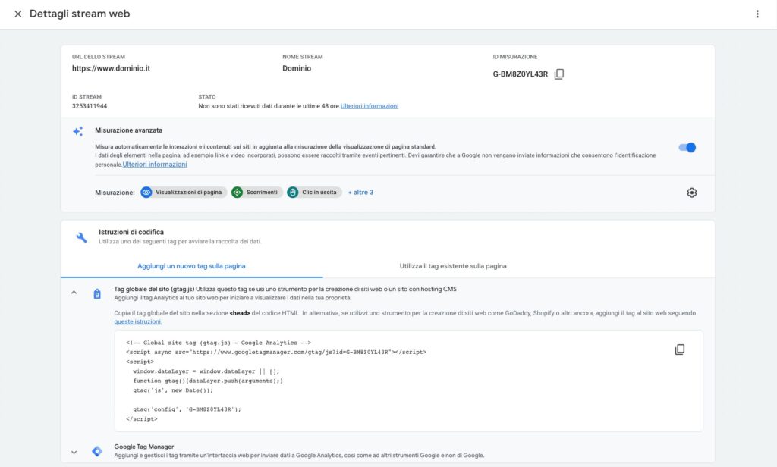This screenshot has width=777, height=467.
Task: Click the G-BM8Z0YL43R measurement ID text
Action: pyautogui.click(x=521, y=74)
